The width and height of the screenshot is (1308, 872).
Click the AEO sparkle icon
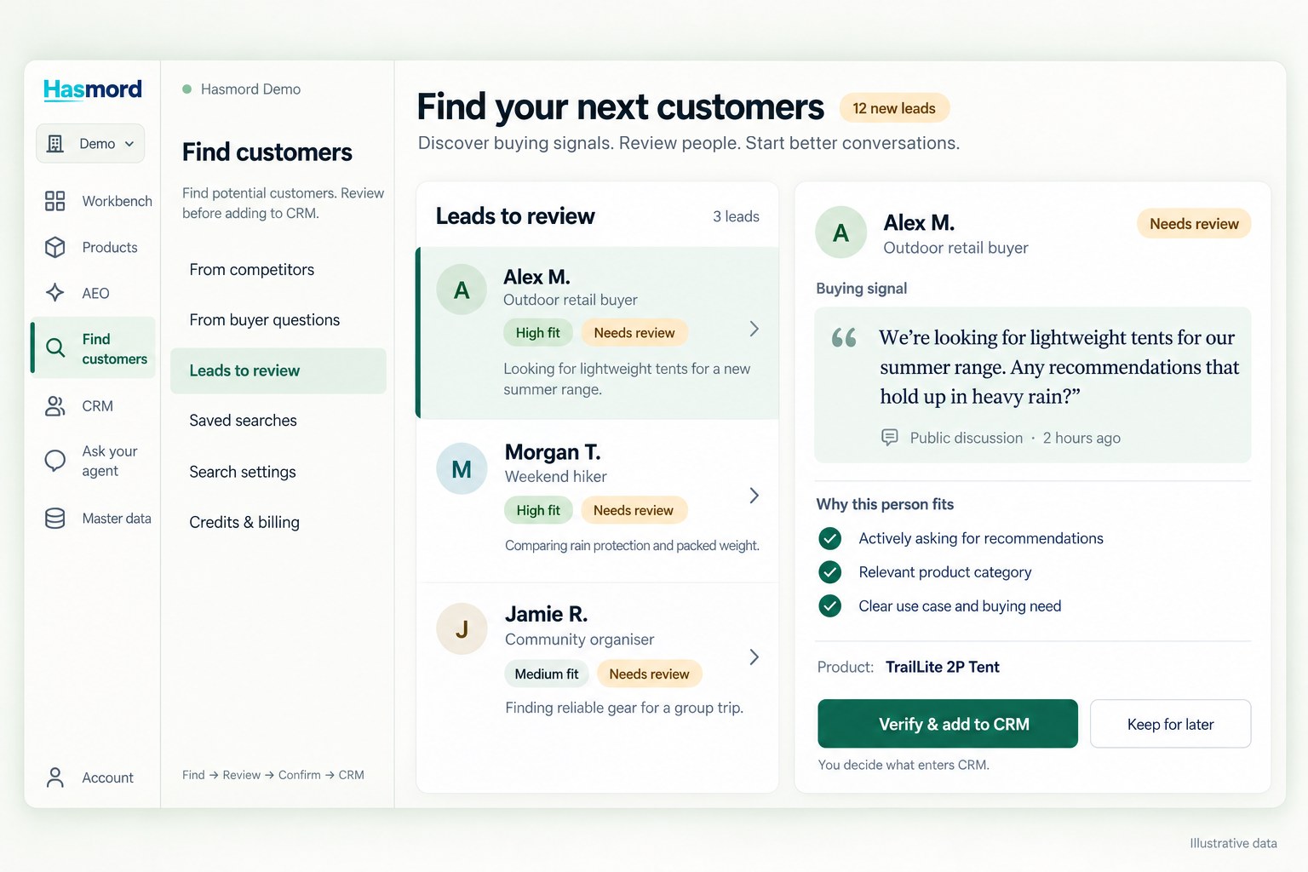tap(54, 293)
